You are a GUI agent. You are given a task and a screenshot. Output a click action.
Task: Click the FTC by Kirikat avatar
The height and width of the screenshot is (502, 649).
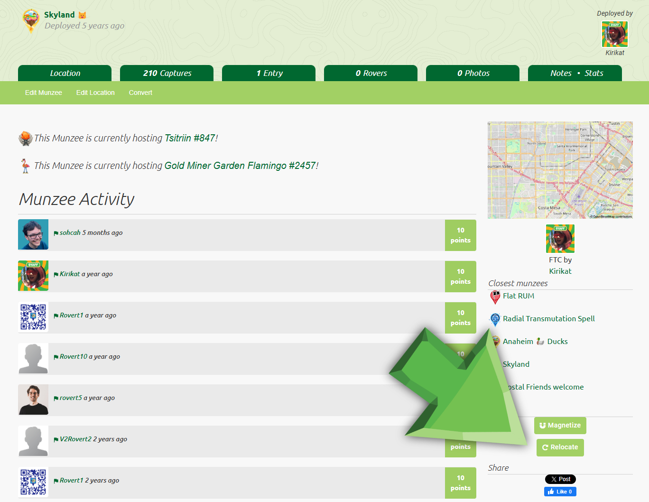[560, 239]
